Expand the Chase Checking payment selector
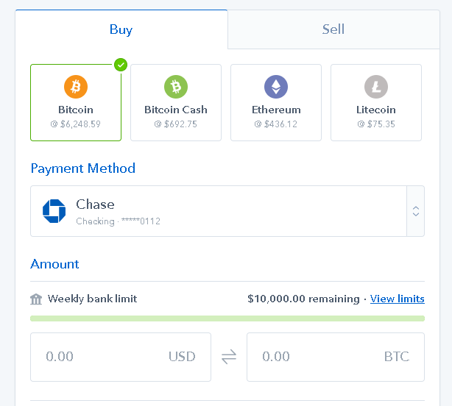The height and width of the screenshot is (406, 452). (227, 211)
